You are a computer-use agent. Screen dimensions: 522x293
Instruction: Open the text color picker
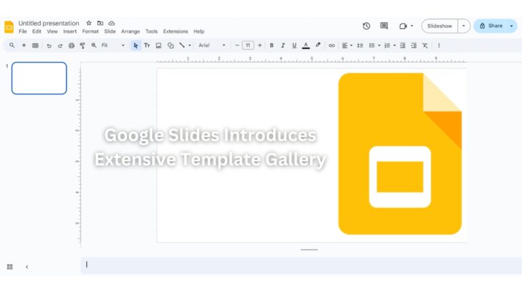pos(306,45)
